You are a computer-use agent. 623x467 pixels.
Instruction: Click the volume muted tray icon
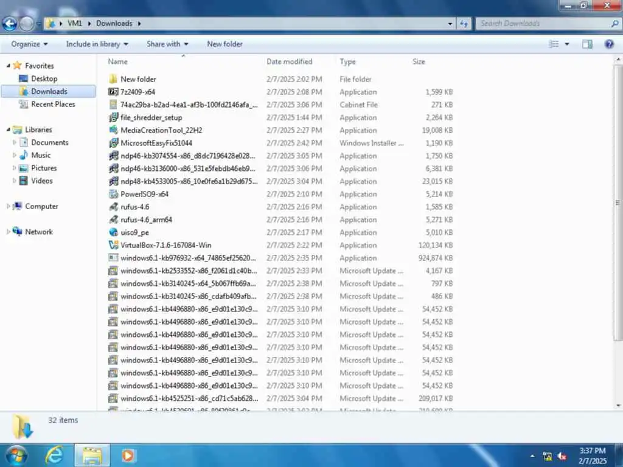click(x=562, y=456)
